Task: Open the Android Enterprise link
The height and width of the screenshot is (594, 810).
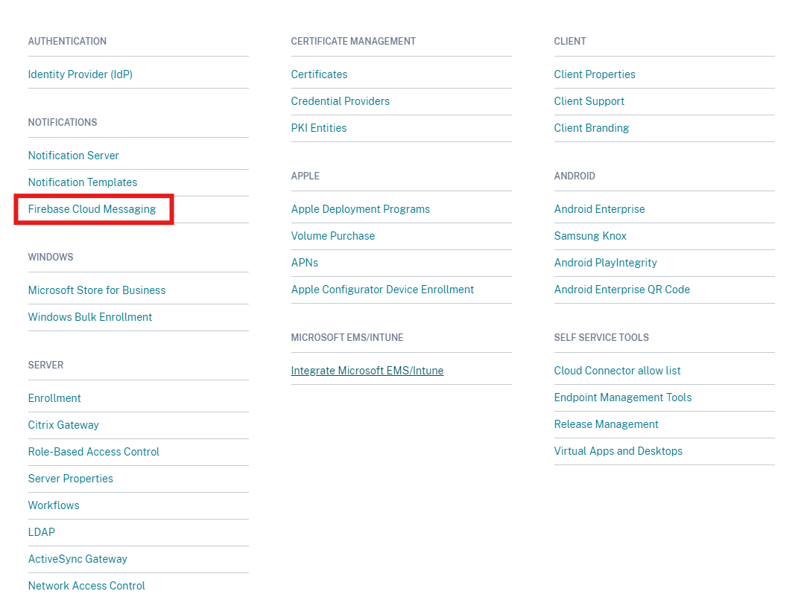Action: click(599, 209)
